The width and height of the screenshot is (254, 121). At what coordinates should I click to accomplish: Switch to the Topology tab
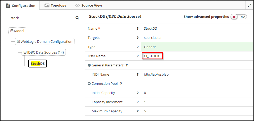[x=56, y=5]
